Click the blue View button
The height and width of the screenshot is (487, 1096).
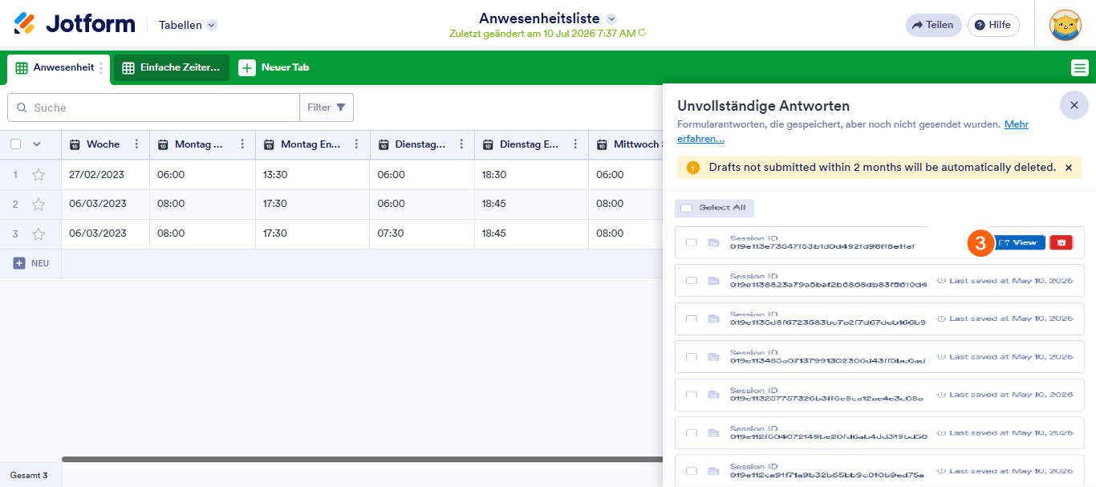point(1021,242)
